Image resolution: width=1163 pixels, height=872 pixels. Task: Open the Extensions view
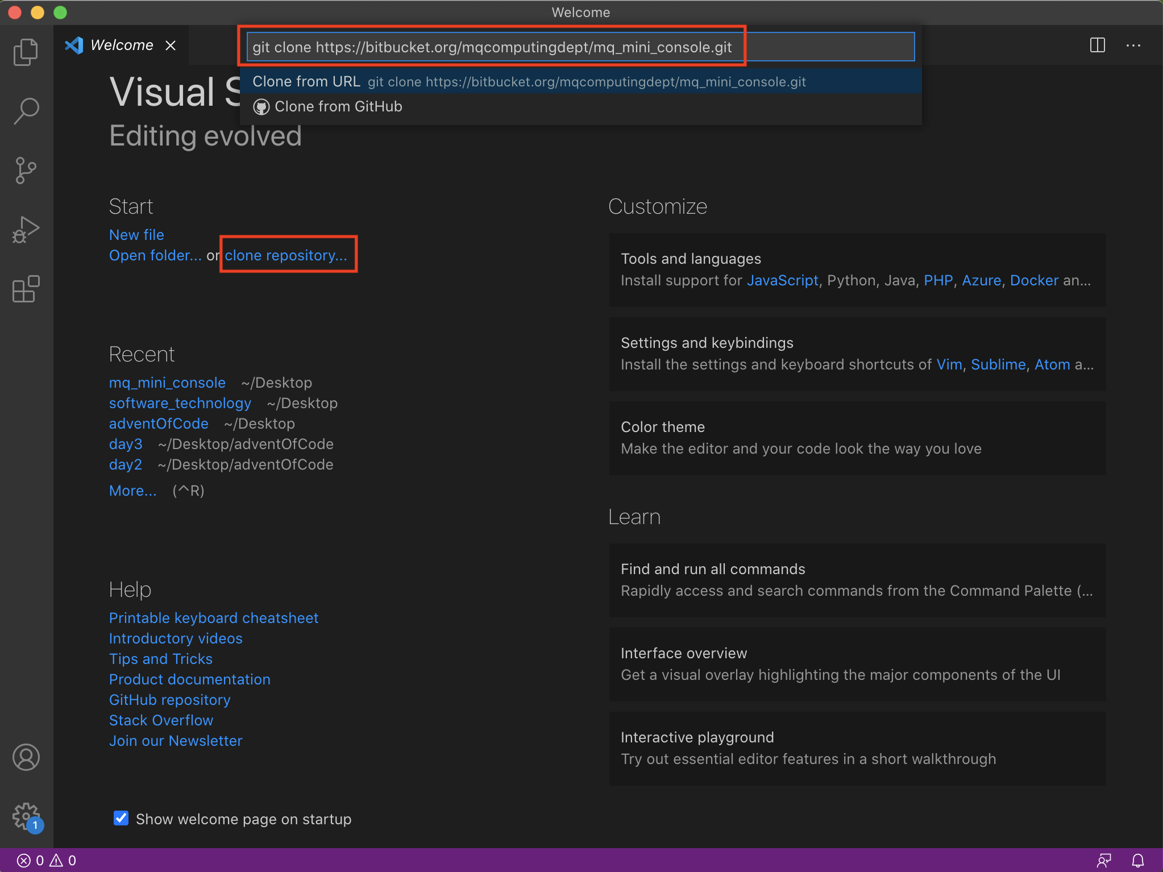pyautogui.click(x=26, y=289)
